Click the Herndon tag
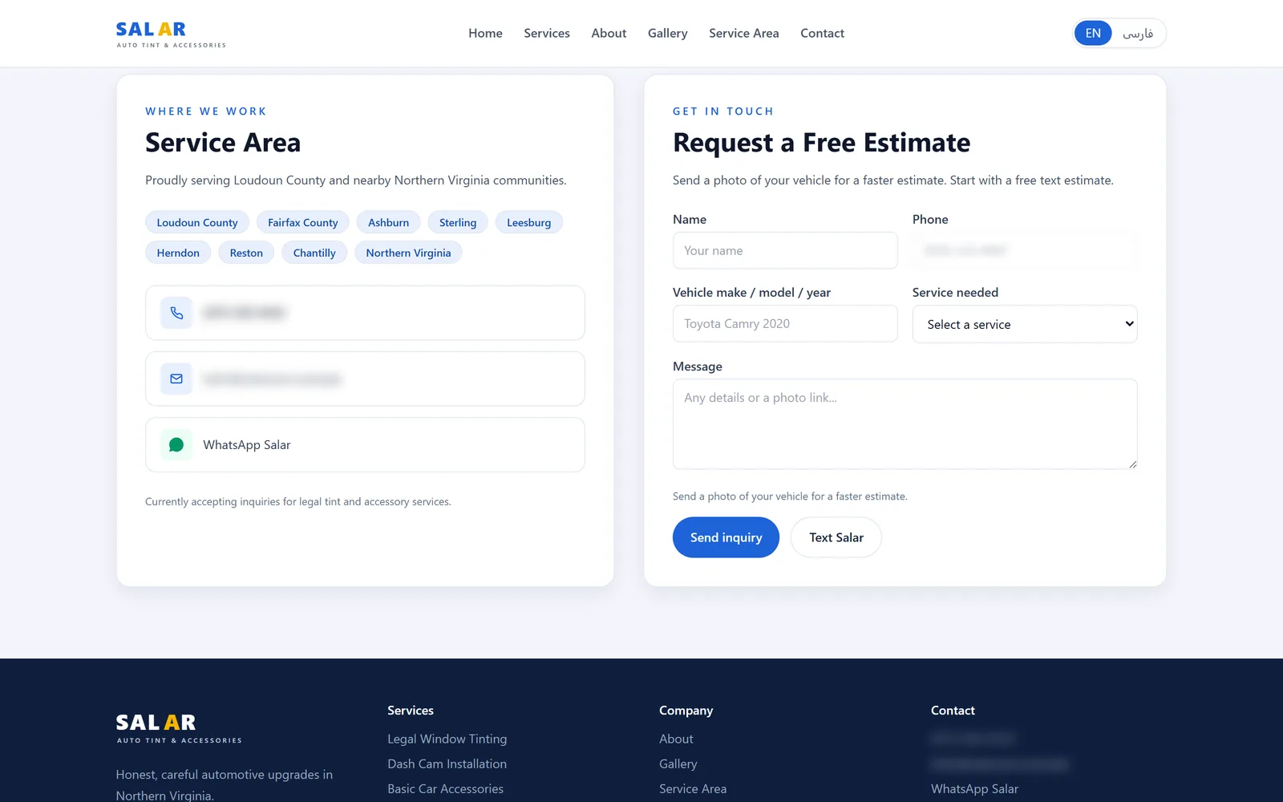Viewport: 1283px width, 802px height. (178, 253)
